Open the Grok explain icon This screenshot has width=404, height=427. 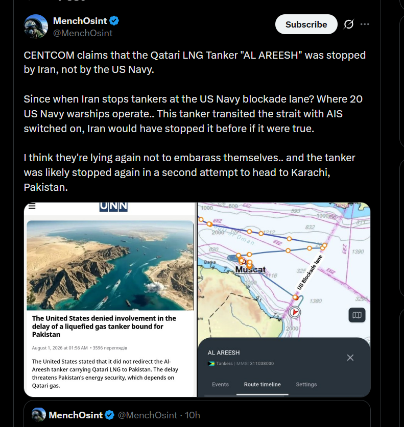pos(349,24)
